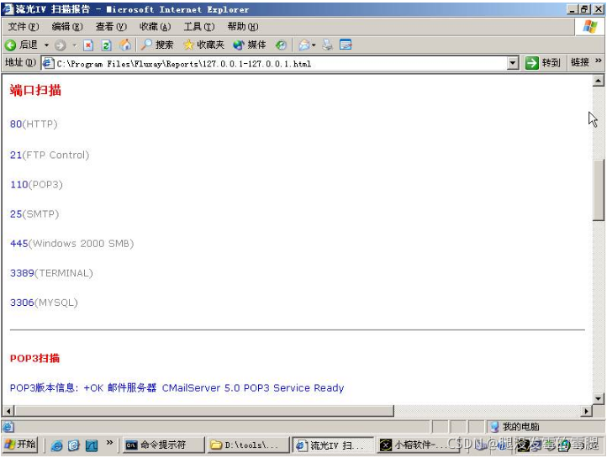Viewport: 612px width, 458px height.
Task: Click the History toolbar icon
Action: tap(281, 45)
